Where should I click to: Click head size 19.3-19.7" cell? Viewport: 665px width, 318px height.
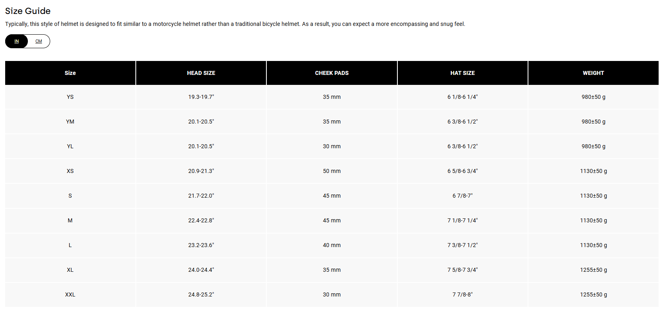(201, 97)
